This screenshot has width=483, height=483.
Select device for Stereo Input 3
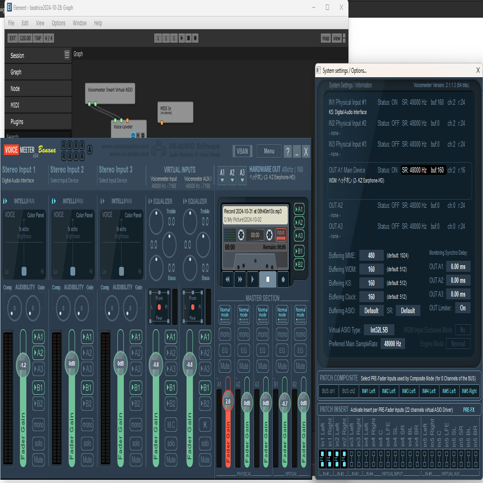pos(113,180)
